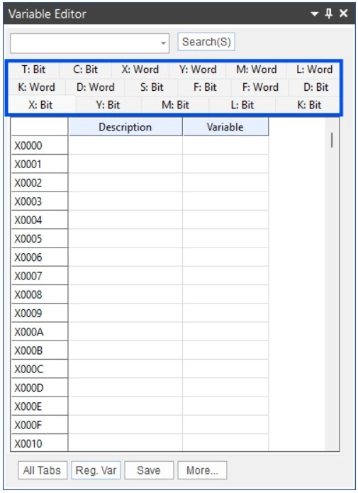The width and height of the screenshot is (358, 493).
Task: Click the Variable column header
Action: pos(225,127)
